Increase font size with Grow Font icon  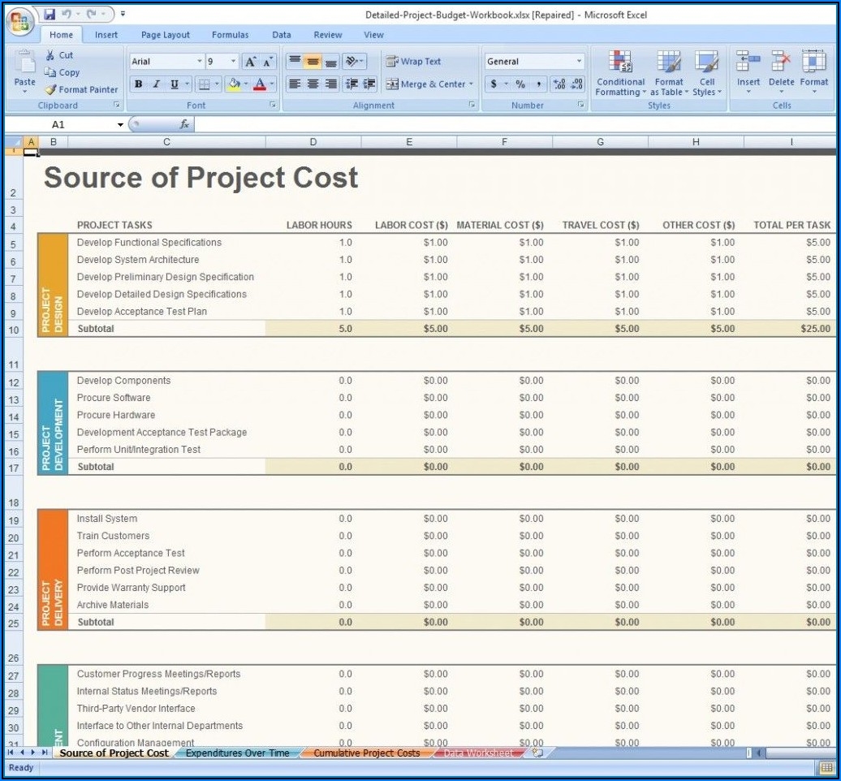[x=251, y=62]
